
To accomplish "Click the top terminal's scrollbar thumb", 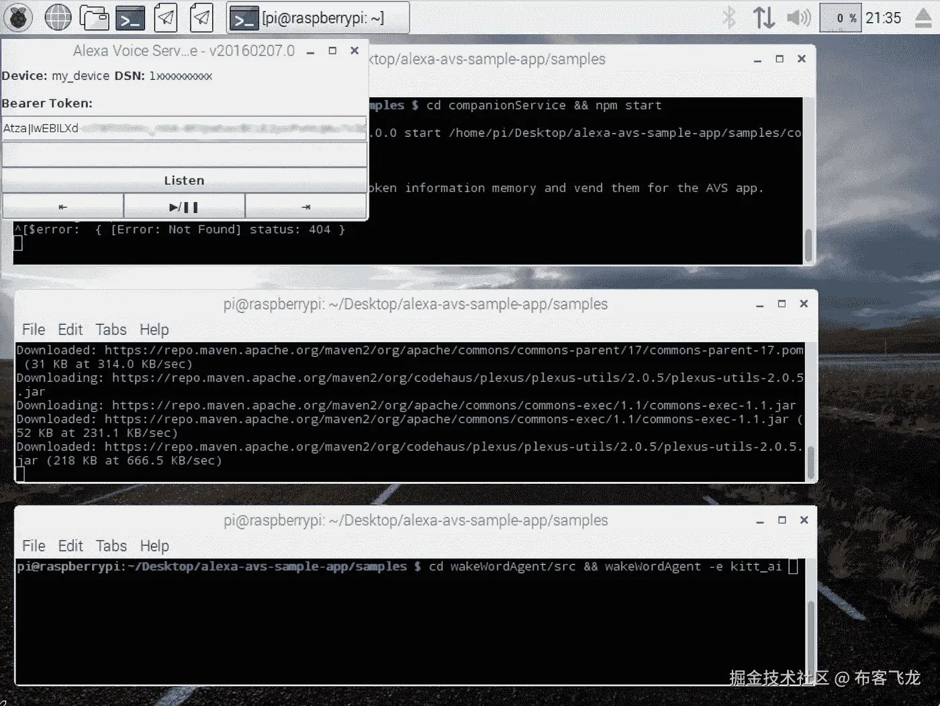I will [808, 245].
